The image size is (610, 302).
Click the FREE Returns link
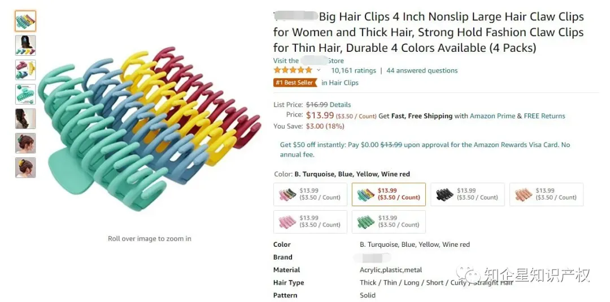point(544,116)
